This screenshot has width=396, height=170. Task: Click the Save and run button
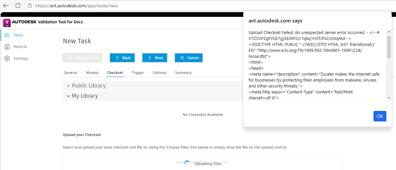[x=83, y=58]
